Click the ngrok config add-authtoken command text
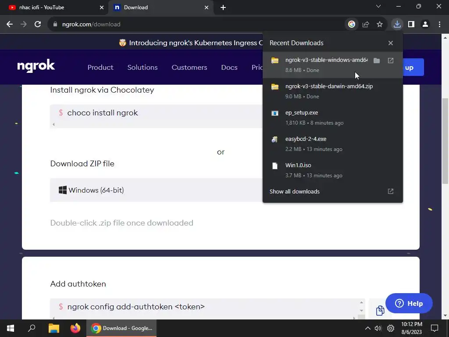Viewport: 449px width, 337px height. pyautogui.click(x=136, y=307)
